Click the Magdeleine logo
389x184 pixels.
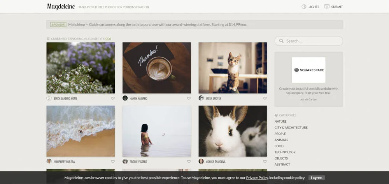tap(61, 7)
